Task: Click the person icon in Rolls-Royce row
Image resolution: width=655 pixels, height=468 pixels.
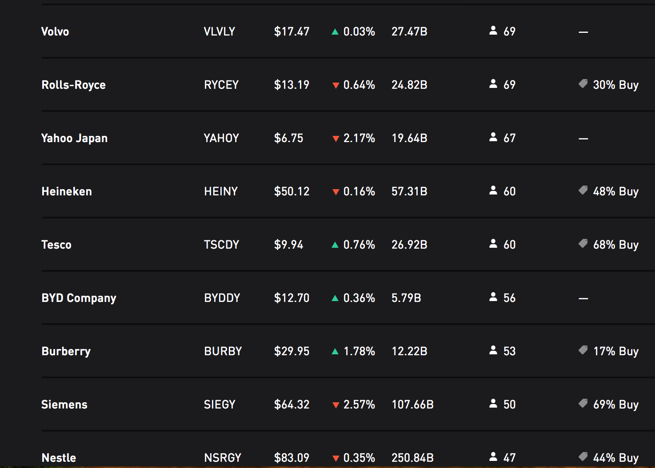Action: (493, 83)
